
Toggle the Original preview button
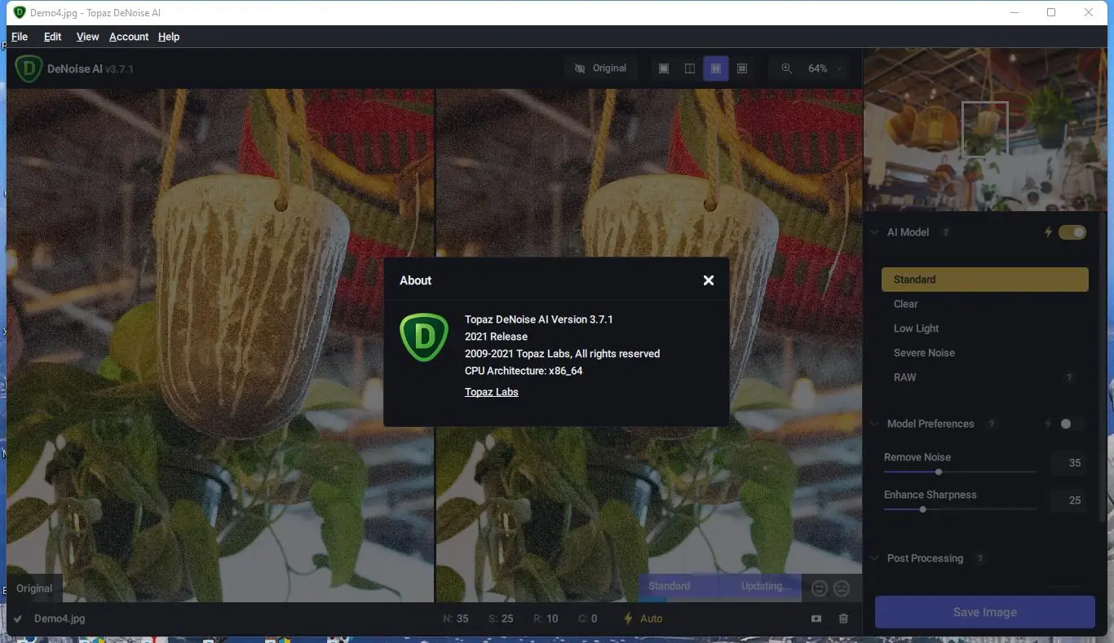(601, 68)
